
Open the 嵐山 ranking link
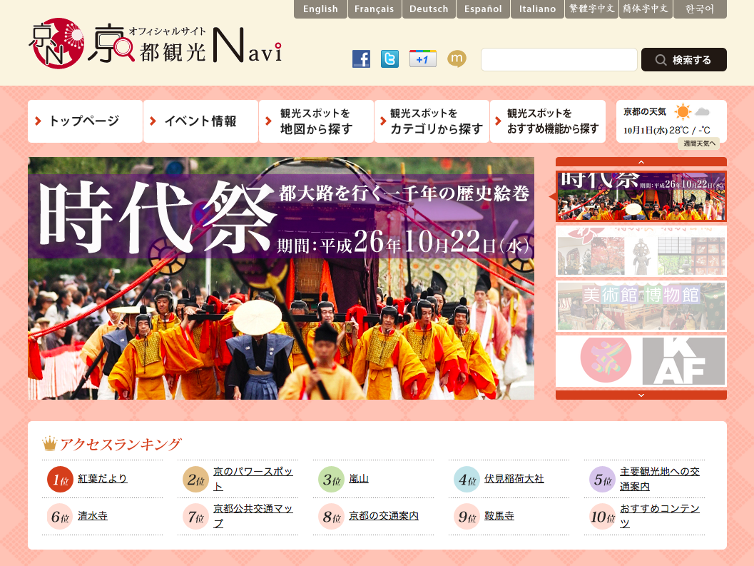pyautogui.click(x=359, y=478)
